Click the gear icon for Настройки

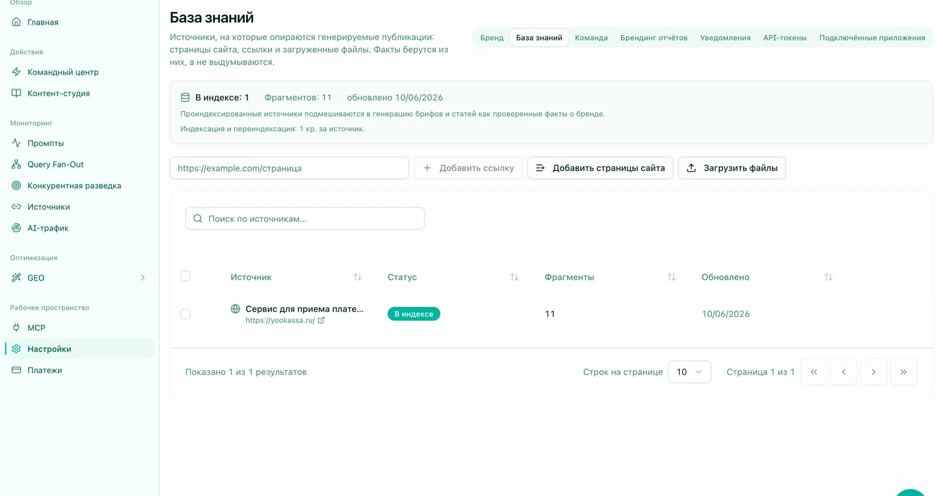(x=16, y=349)
